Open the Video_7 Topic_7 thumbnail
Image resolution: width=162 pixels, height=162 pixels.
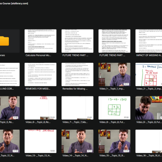77,108
